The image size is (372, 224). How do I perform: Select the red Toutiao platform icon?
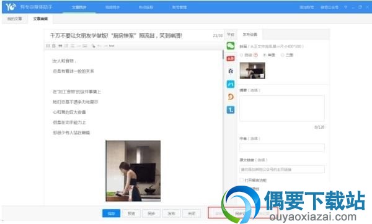pos(231,58)
